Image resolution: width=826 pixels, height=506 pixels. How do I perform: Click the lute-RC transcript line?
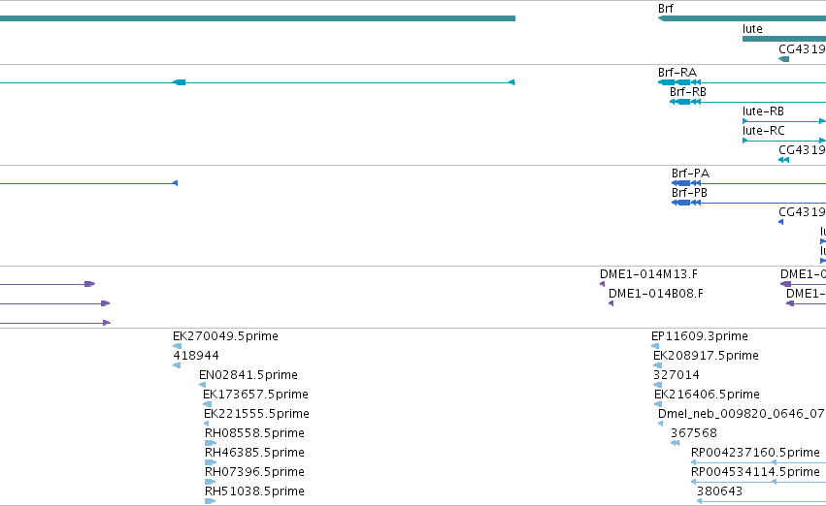coord(784,141)
